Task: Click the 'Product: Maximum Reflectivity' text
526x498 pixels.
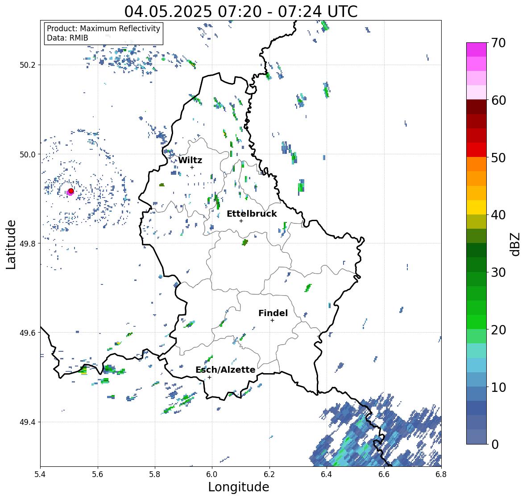Action: (x=104, y=29)
